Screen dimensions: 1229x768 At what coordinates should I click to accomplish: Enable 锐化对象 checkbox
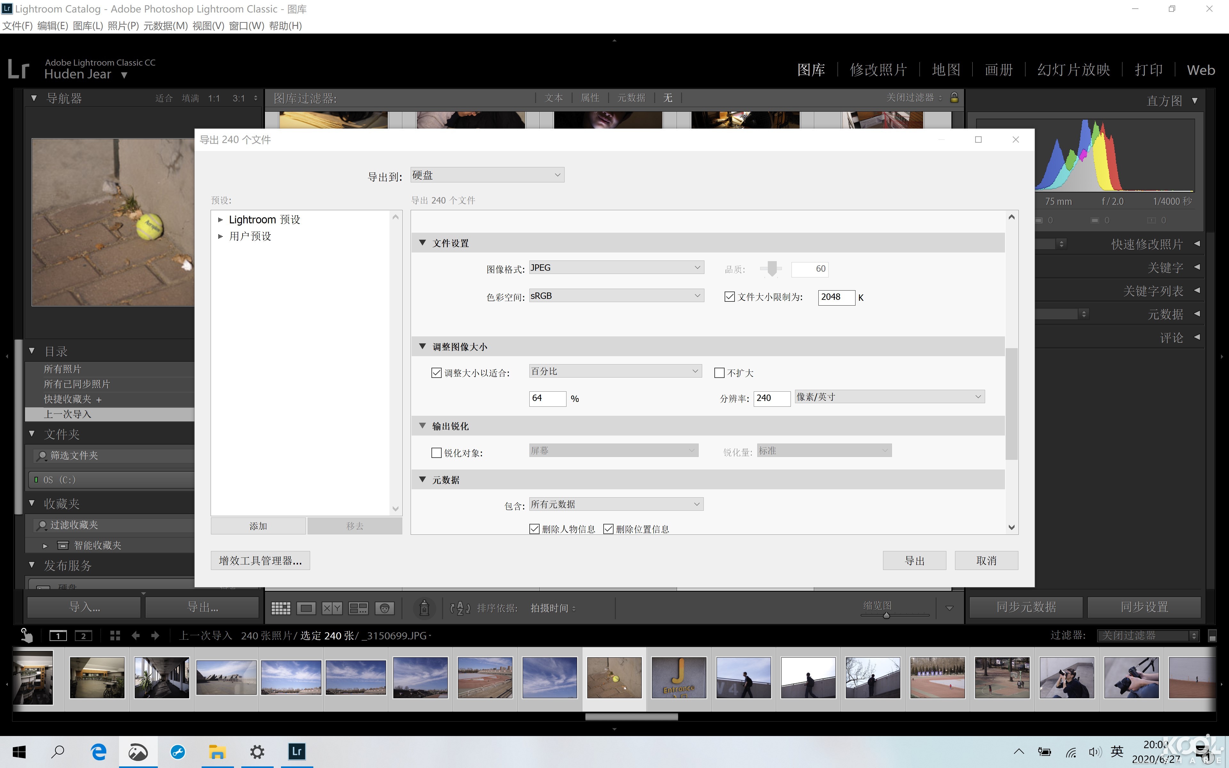[x=437, y=452]
